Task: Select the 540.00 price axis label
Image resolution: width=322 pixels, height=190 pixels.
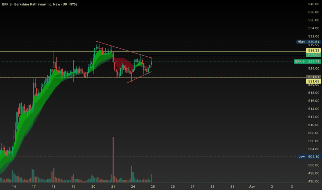Action: pos(314,4)
